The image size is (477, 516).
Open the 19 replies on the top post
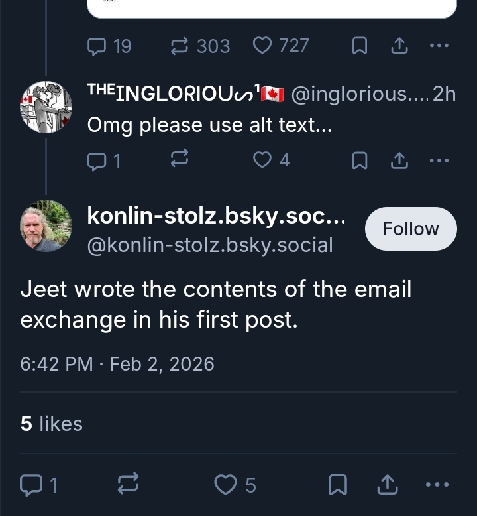click(x=97, y=46)
